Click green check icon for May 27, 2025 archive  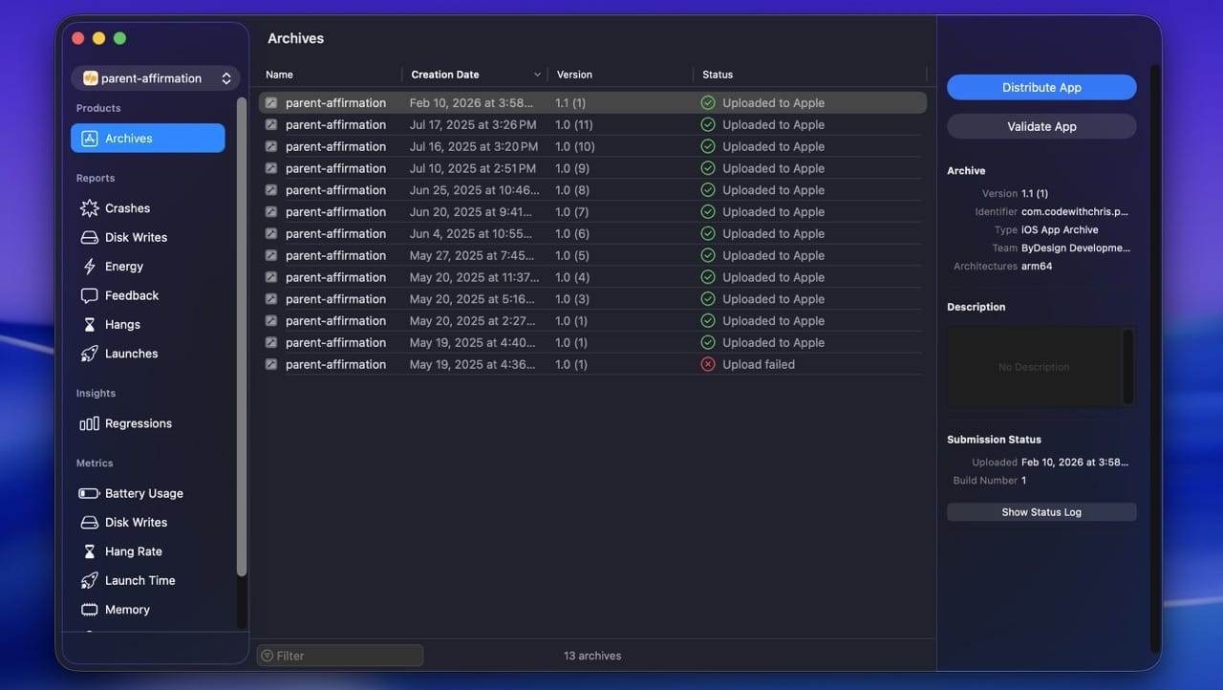pos(708,255)
